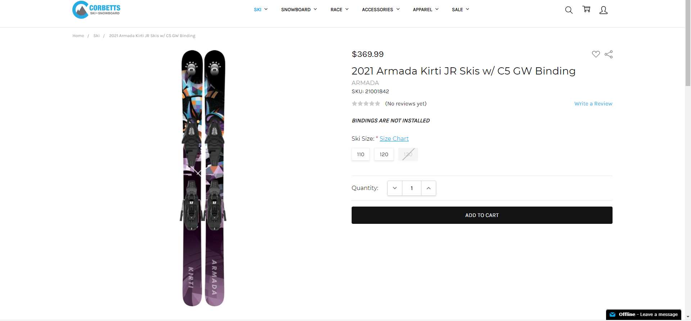View the shopping cart icon
Viewport: 691px width, 321px height.
coord(586,9)
